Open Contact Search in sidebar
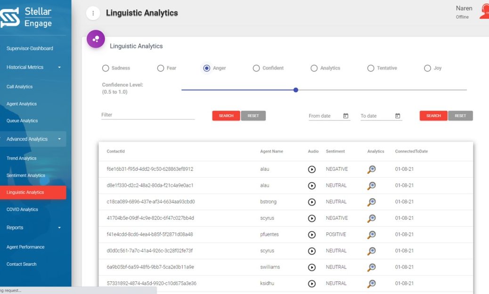489x294 pixels. point(22,264)
